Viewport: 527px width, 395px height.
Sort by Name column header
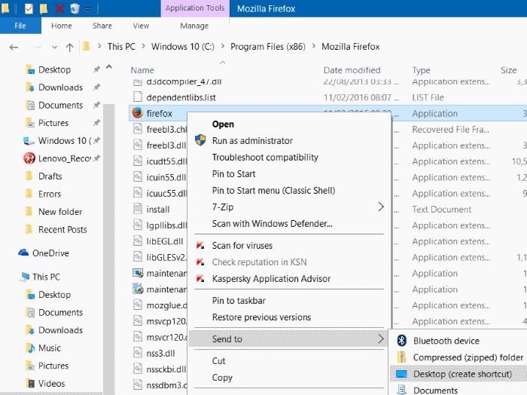tap(142, 70)
